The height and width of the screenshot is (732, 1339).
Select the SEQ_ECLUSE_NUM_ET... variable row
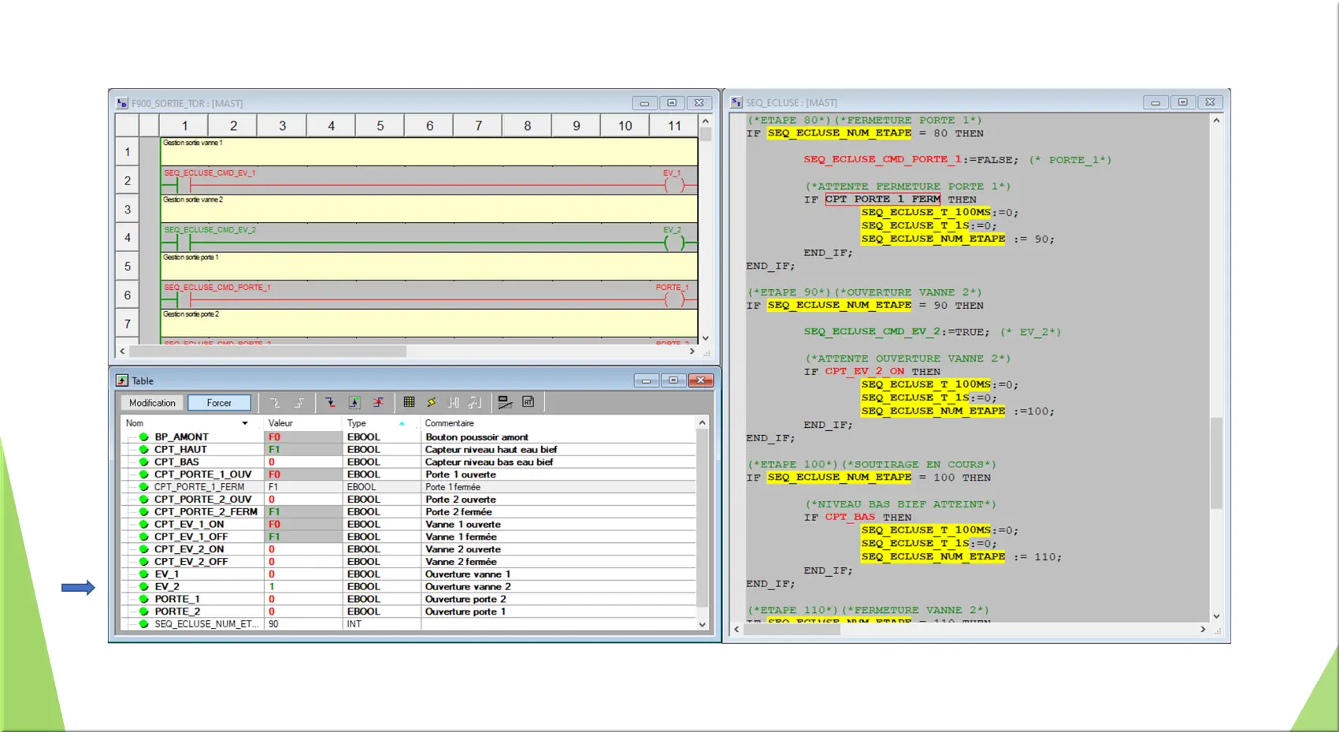(408, 624)
